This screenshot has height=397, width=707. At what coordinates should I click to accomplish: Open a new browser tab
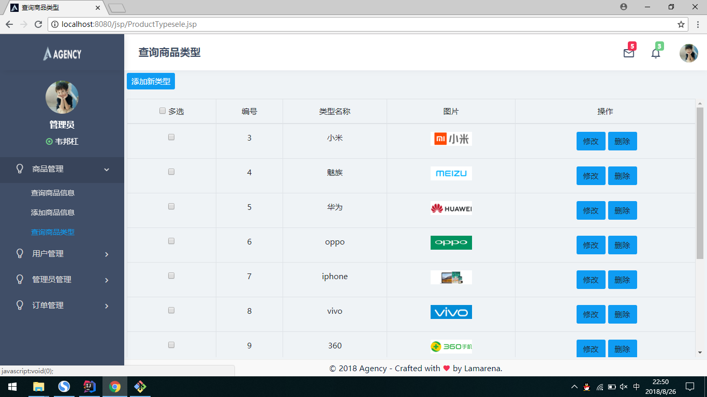pyautogui.click(x=117, y=8)
